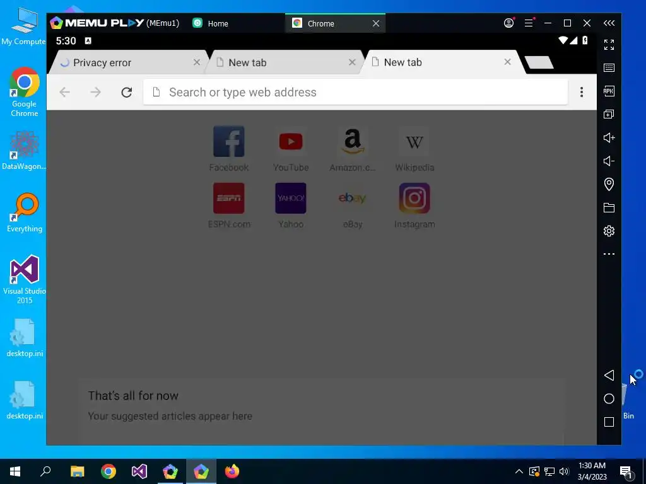Image resolution: width=646 pixels, height=484 pixels.
Task: Open the Instagram shortcut tile
Action: click(414, 206)
